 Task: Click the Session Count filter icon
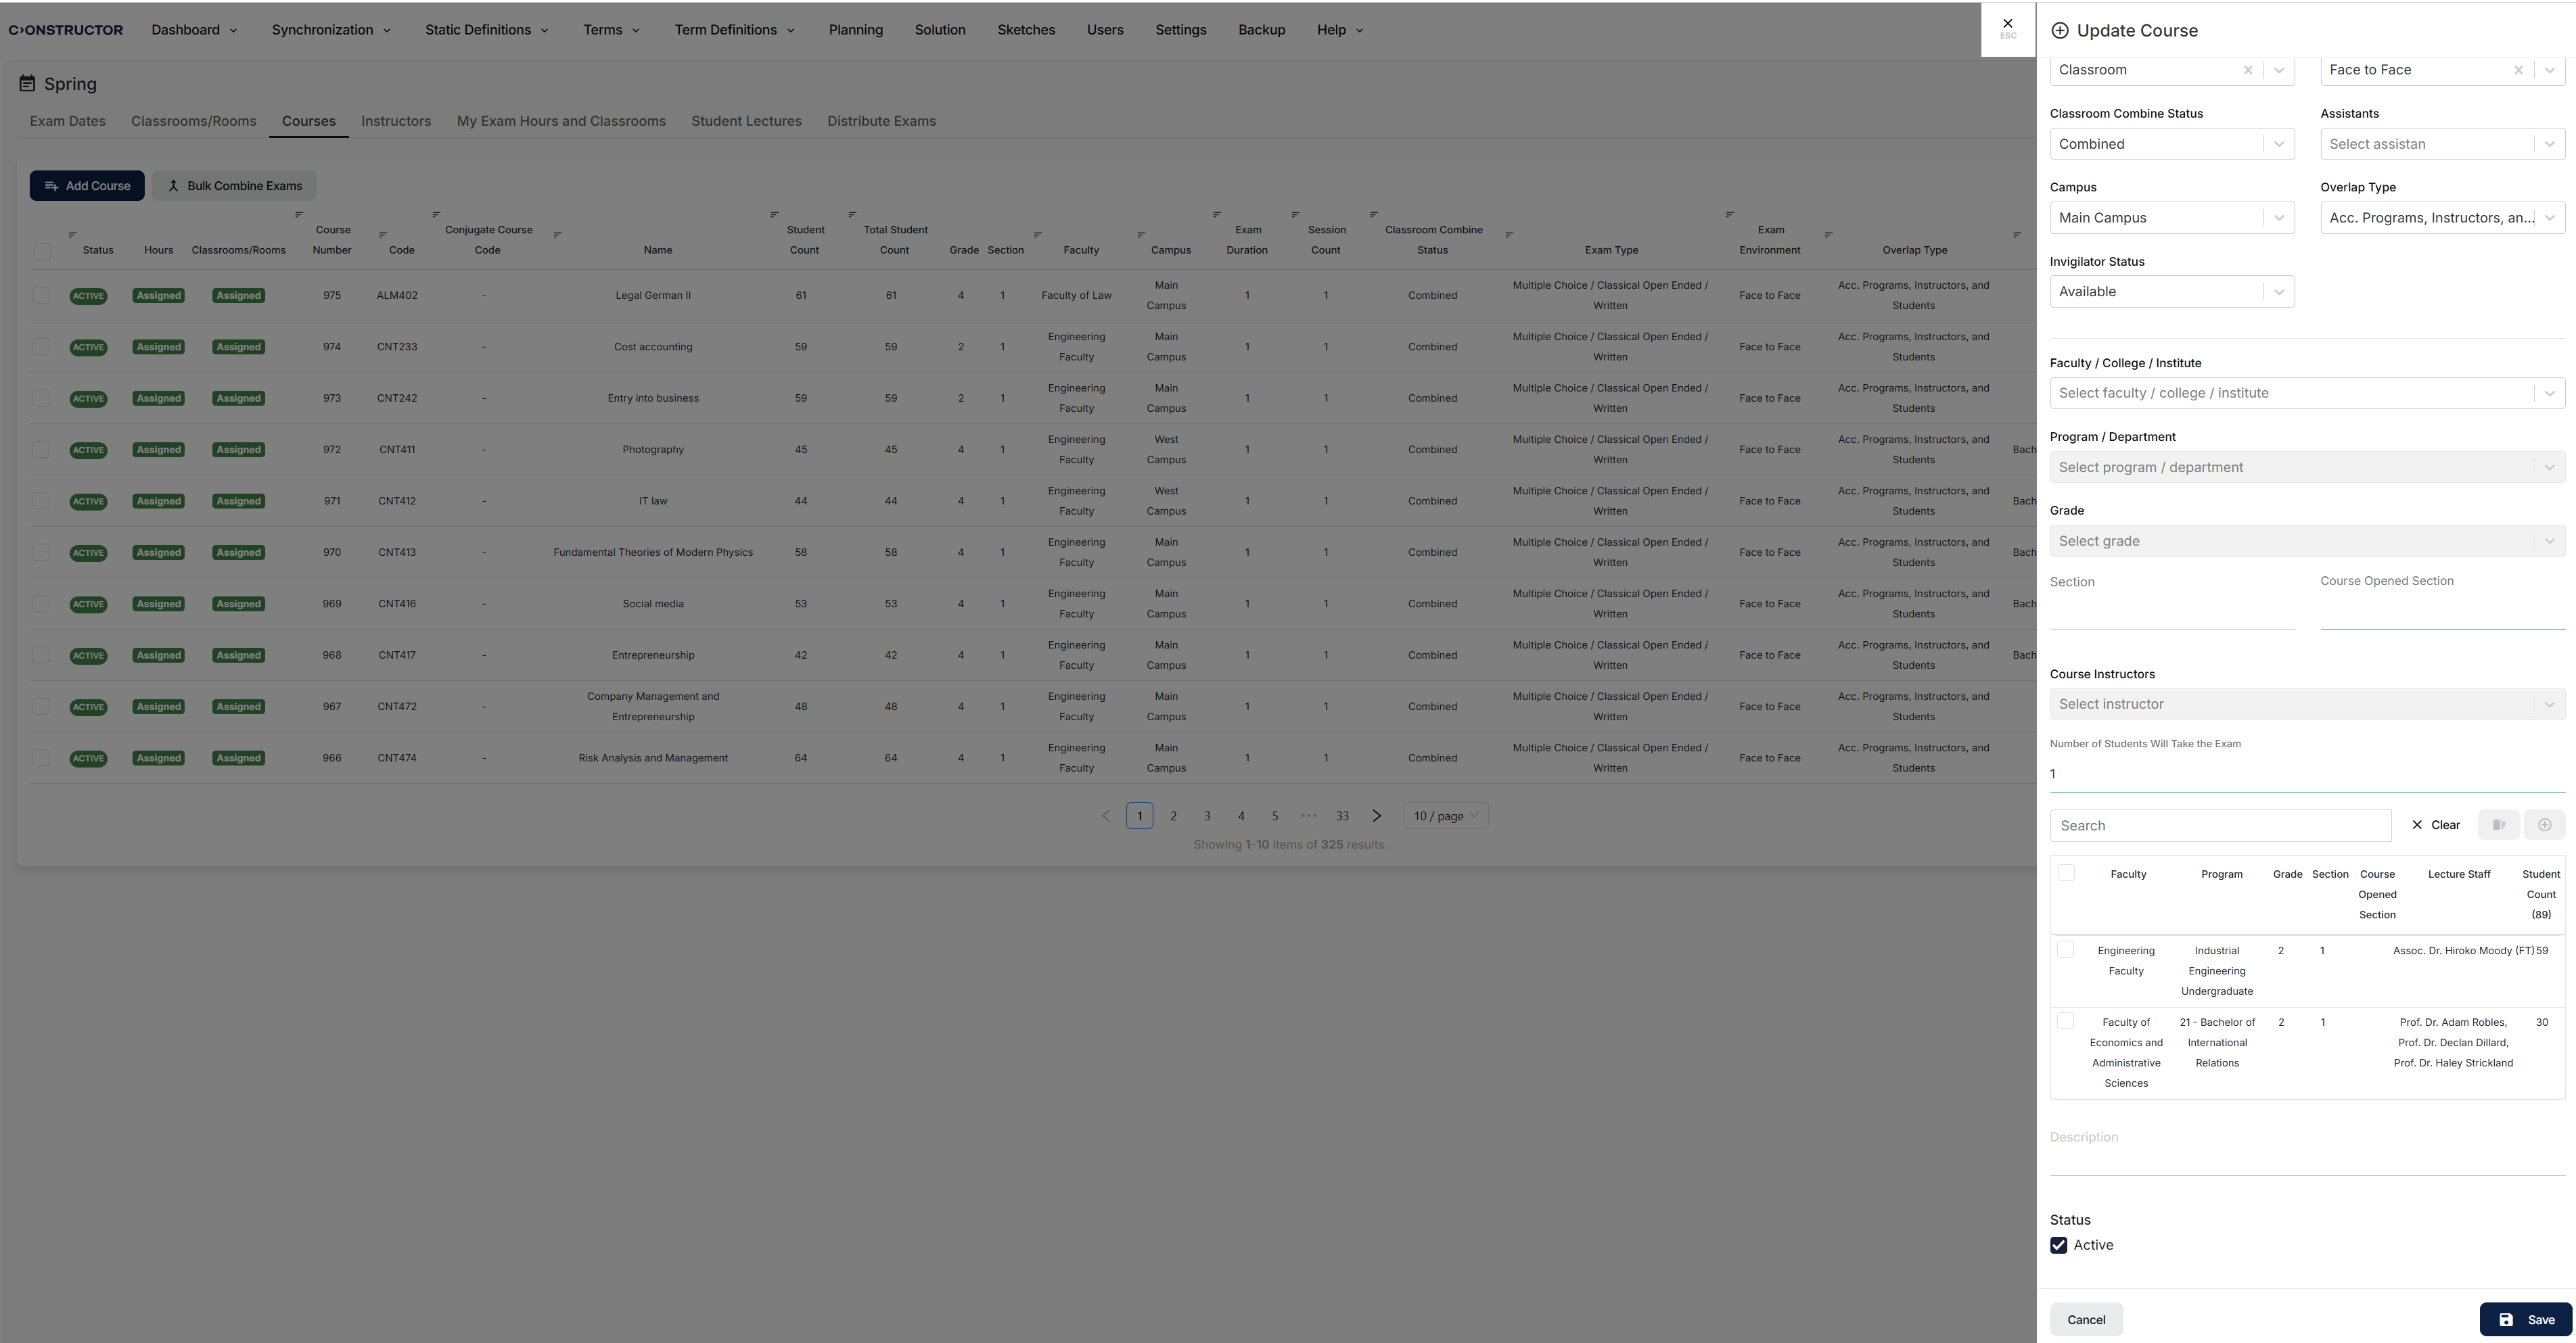(x=1295, y=215)
